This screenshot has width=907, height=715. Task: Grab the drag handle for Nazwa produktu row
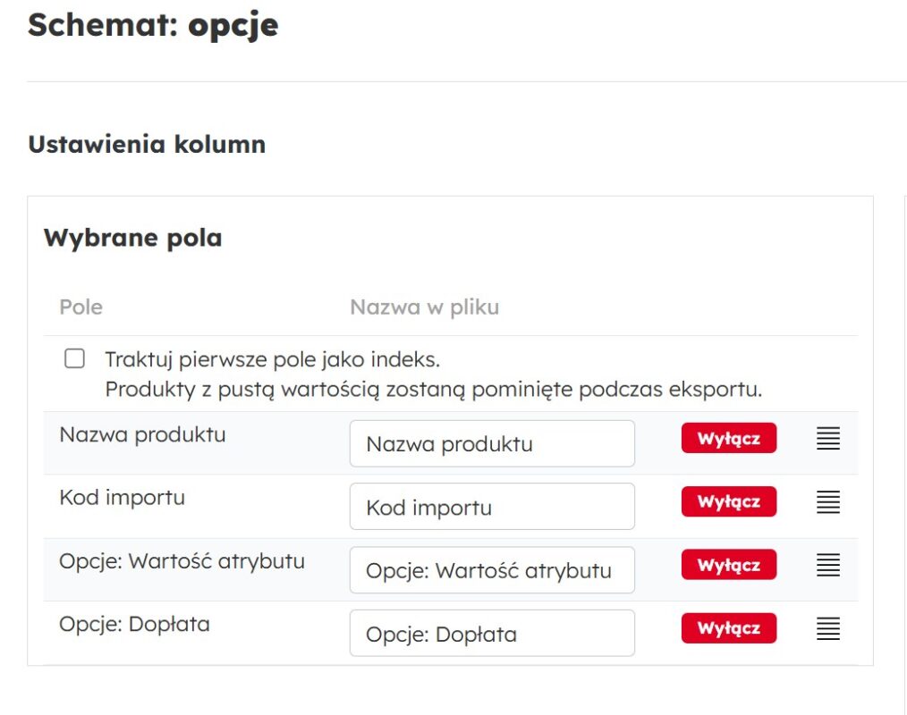[x=828, y=439]
